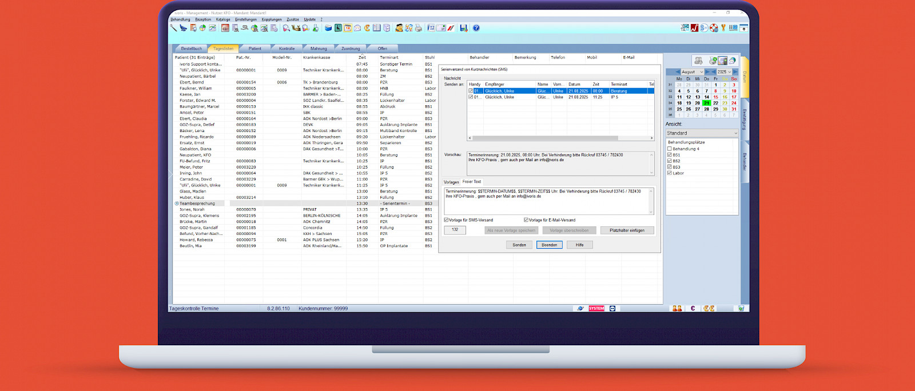Open the 2025 year dropdown
This screenshot has width=915, height=391.
coord(725,72)
